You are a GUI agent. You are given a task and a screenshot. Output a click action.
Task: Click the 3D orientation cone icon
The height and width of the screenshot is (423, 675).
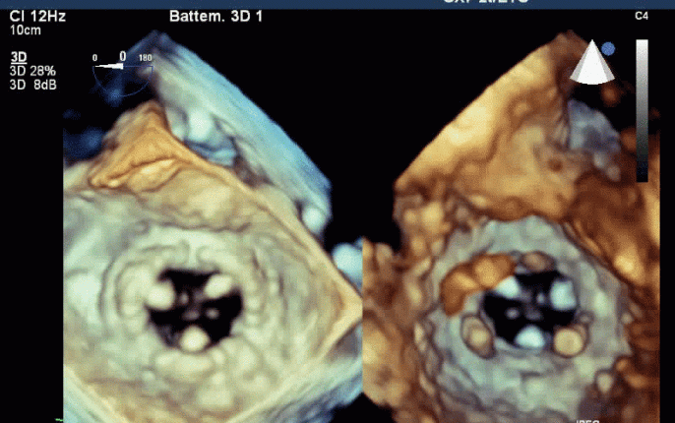(x=592, y=62)
